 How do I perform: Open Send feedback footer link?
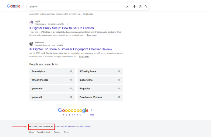pyautogui.click(x=44, y=132)
